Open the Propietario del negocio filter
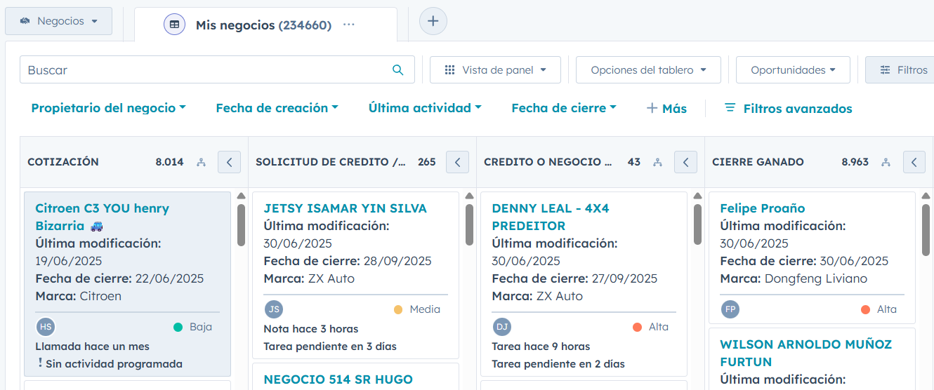Viewport: 934px width, 390px height. [x=108, y=108]
